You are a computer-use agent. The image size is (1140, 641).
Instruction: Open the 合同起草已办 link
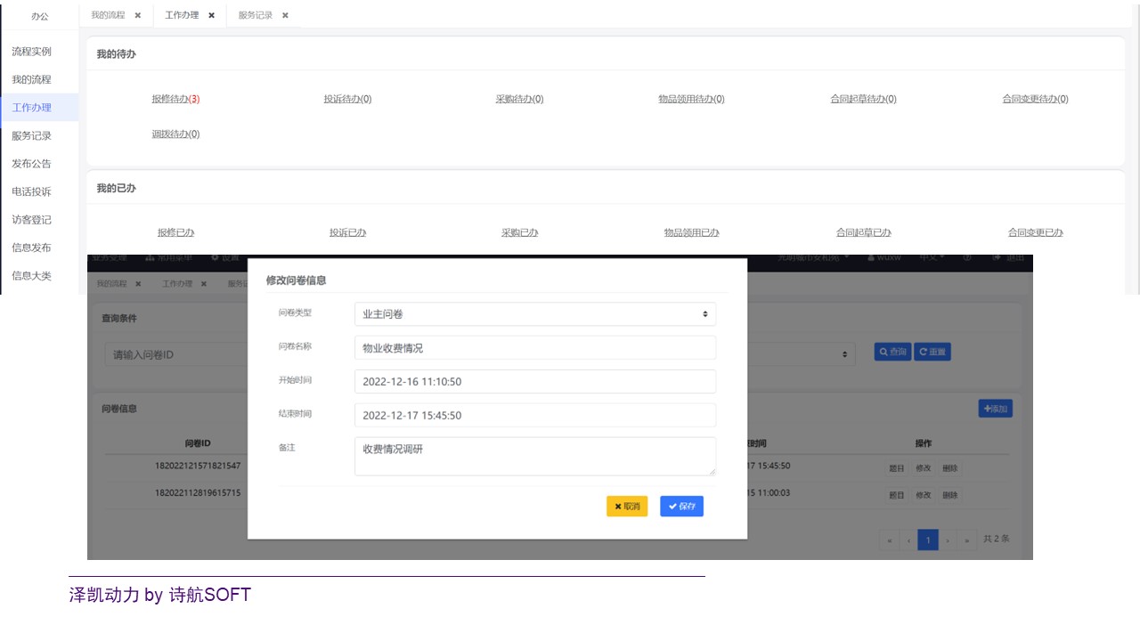[863, 232]
